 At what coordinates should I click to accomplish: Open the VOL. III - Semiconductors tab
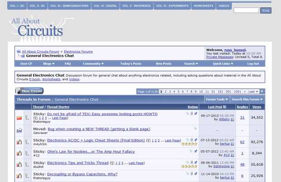tap(69, 6)
